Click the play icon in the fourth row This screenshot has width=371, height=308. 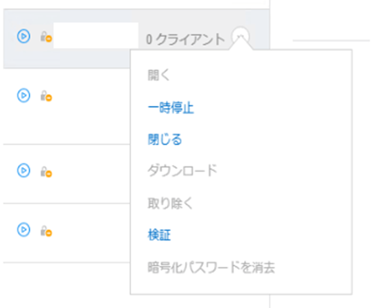pos(24,230)
